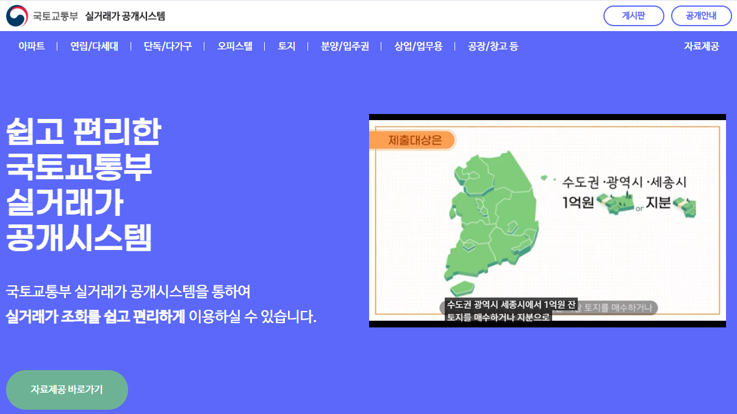Go to the 토지 menu

[287, 46]
